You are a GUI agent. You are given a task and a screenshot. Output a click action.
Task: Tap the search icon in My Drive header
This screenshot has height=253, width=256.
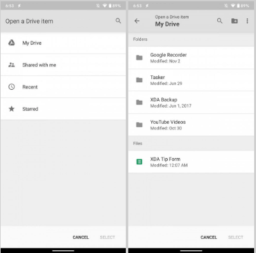coord(220,20)
